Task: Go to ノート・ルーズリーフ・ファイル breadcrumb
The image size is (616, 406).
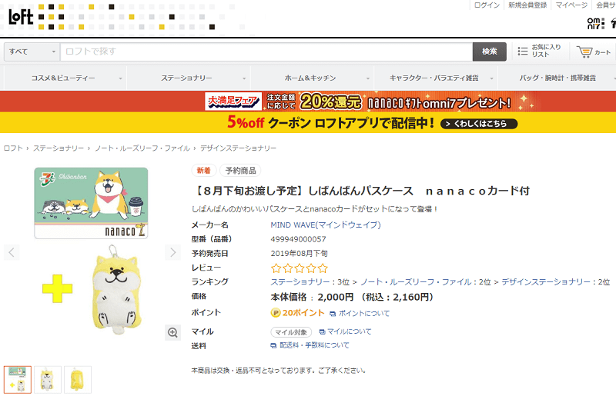Action: [142, 148]
